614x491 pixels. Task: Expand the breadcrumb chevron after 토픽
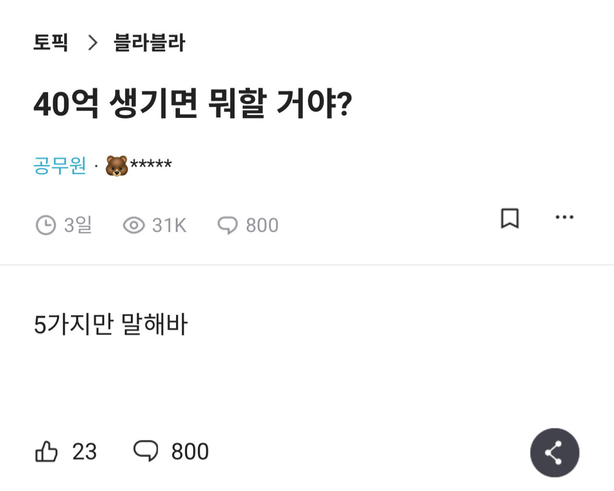(x=92, y=43)
